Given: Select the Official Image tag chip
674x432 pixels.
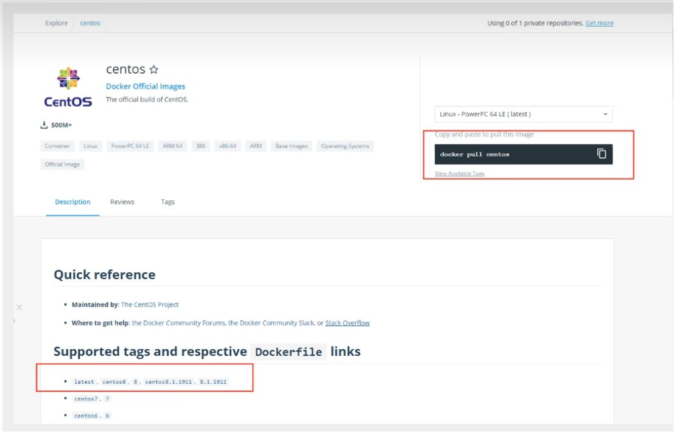Looking at the screenshot, I should point(62,165).
